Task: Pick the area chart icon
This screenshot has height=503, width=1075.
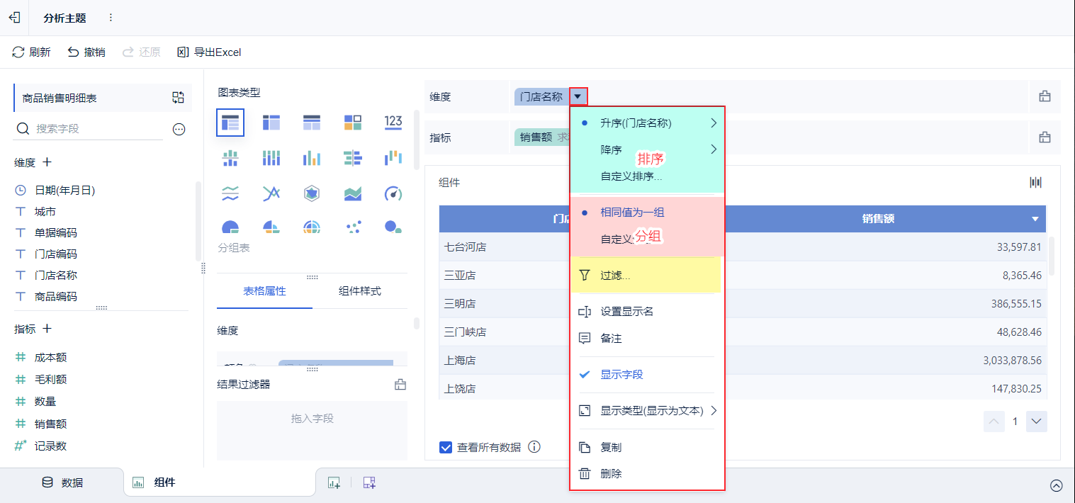Action: [x=353, y=193]
